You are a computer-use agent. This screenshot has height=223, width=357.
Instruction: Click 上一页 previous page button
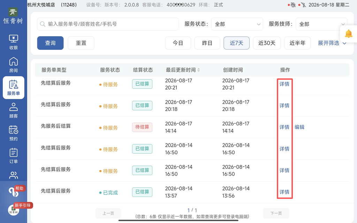coord(108,213)
